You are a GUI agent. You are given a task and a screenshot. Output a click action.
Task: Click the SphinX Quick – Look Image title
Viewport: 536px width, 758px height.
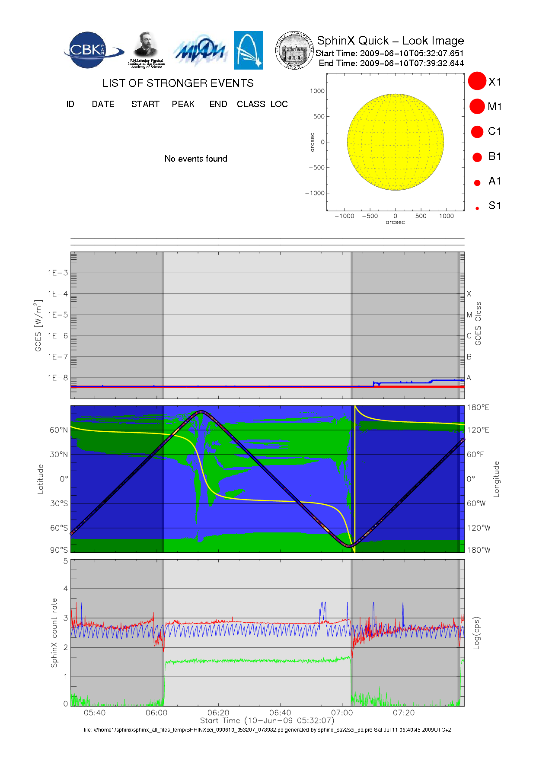pos(390,41)
